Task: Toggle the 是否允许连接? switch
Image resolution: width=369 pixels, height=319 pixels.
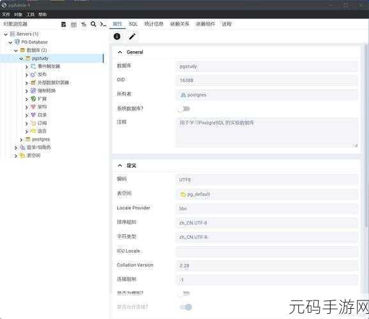Action: 186,307
